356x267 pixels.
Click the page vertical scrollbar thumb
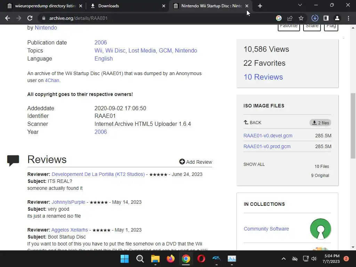point(353,126)
